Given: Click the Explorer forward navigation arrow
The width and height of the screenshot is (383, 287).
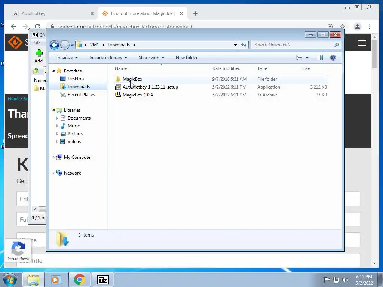Looking at the screenshot, I should point(65,45).
